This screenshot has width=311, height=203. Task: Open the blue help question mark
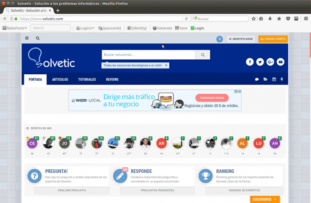pos(219,39)
